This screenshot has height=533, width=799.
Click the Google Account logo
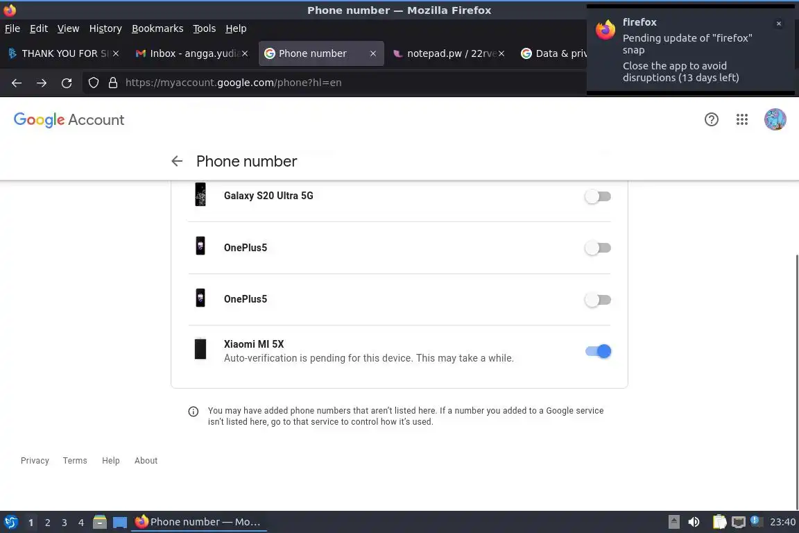(x=69, y=120)
